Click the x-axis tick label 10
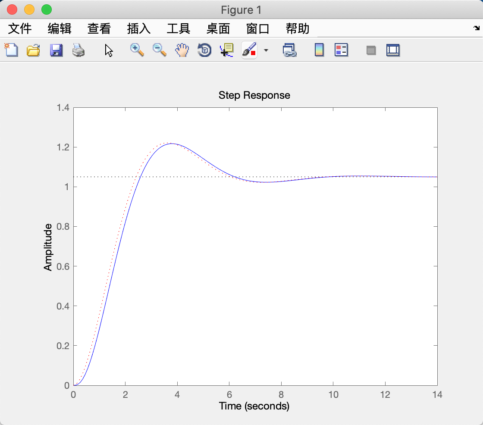Screen dimensions: 483x425 [333, 394]
